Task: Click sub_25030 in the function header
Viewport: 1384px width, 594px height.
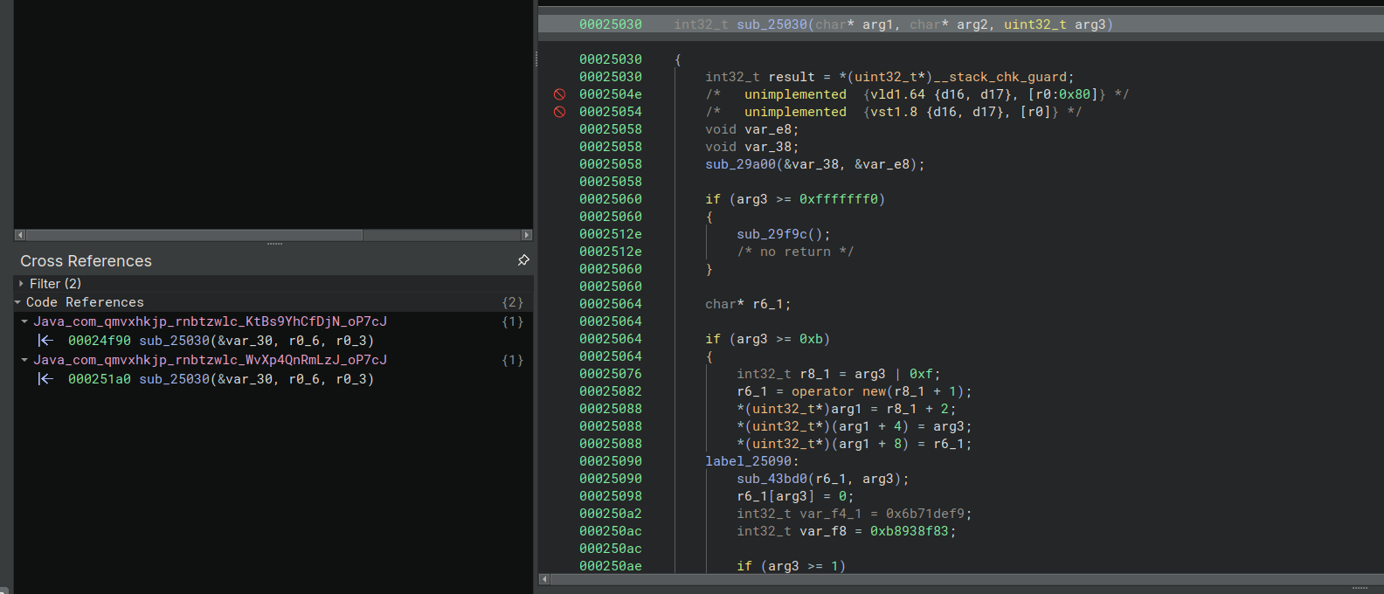Action: (772, 24)
